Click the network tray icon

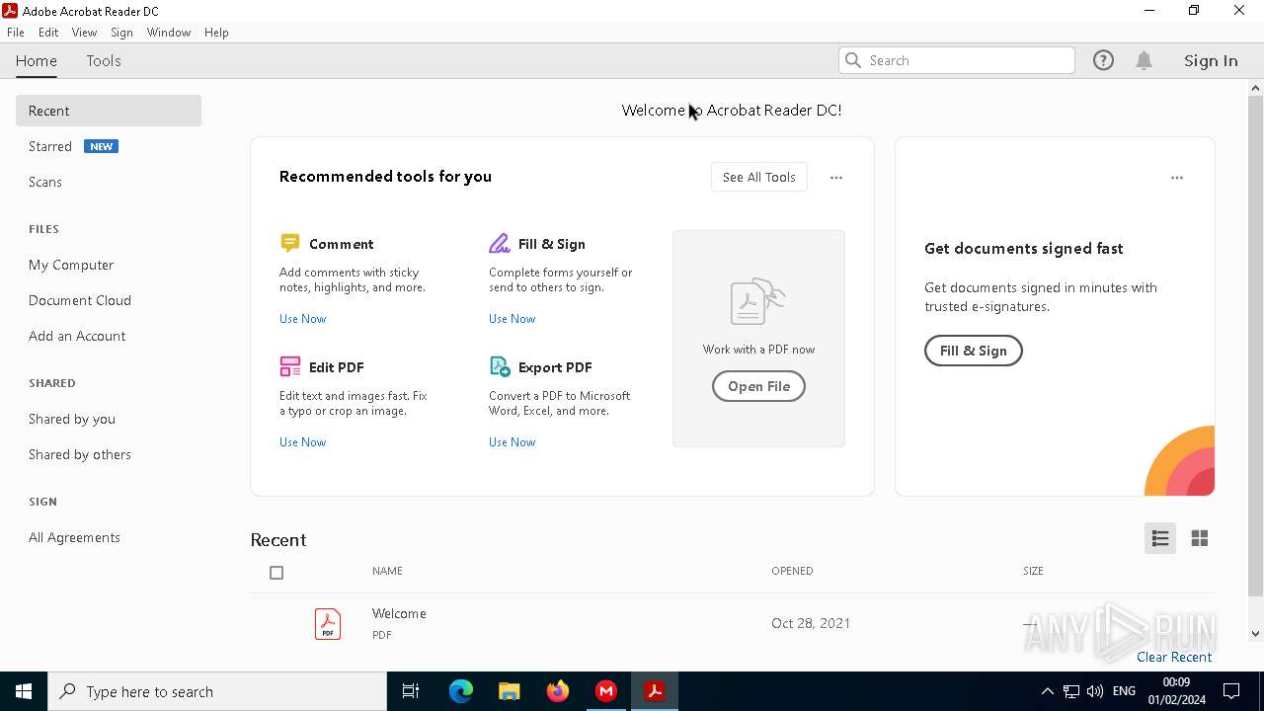click(x=1071, y=691)
